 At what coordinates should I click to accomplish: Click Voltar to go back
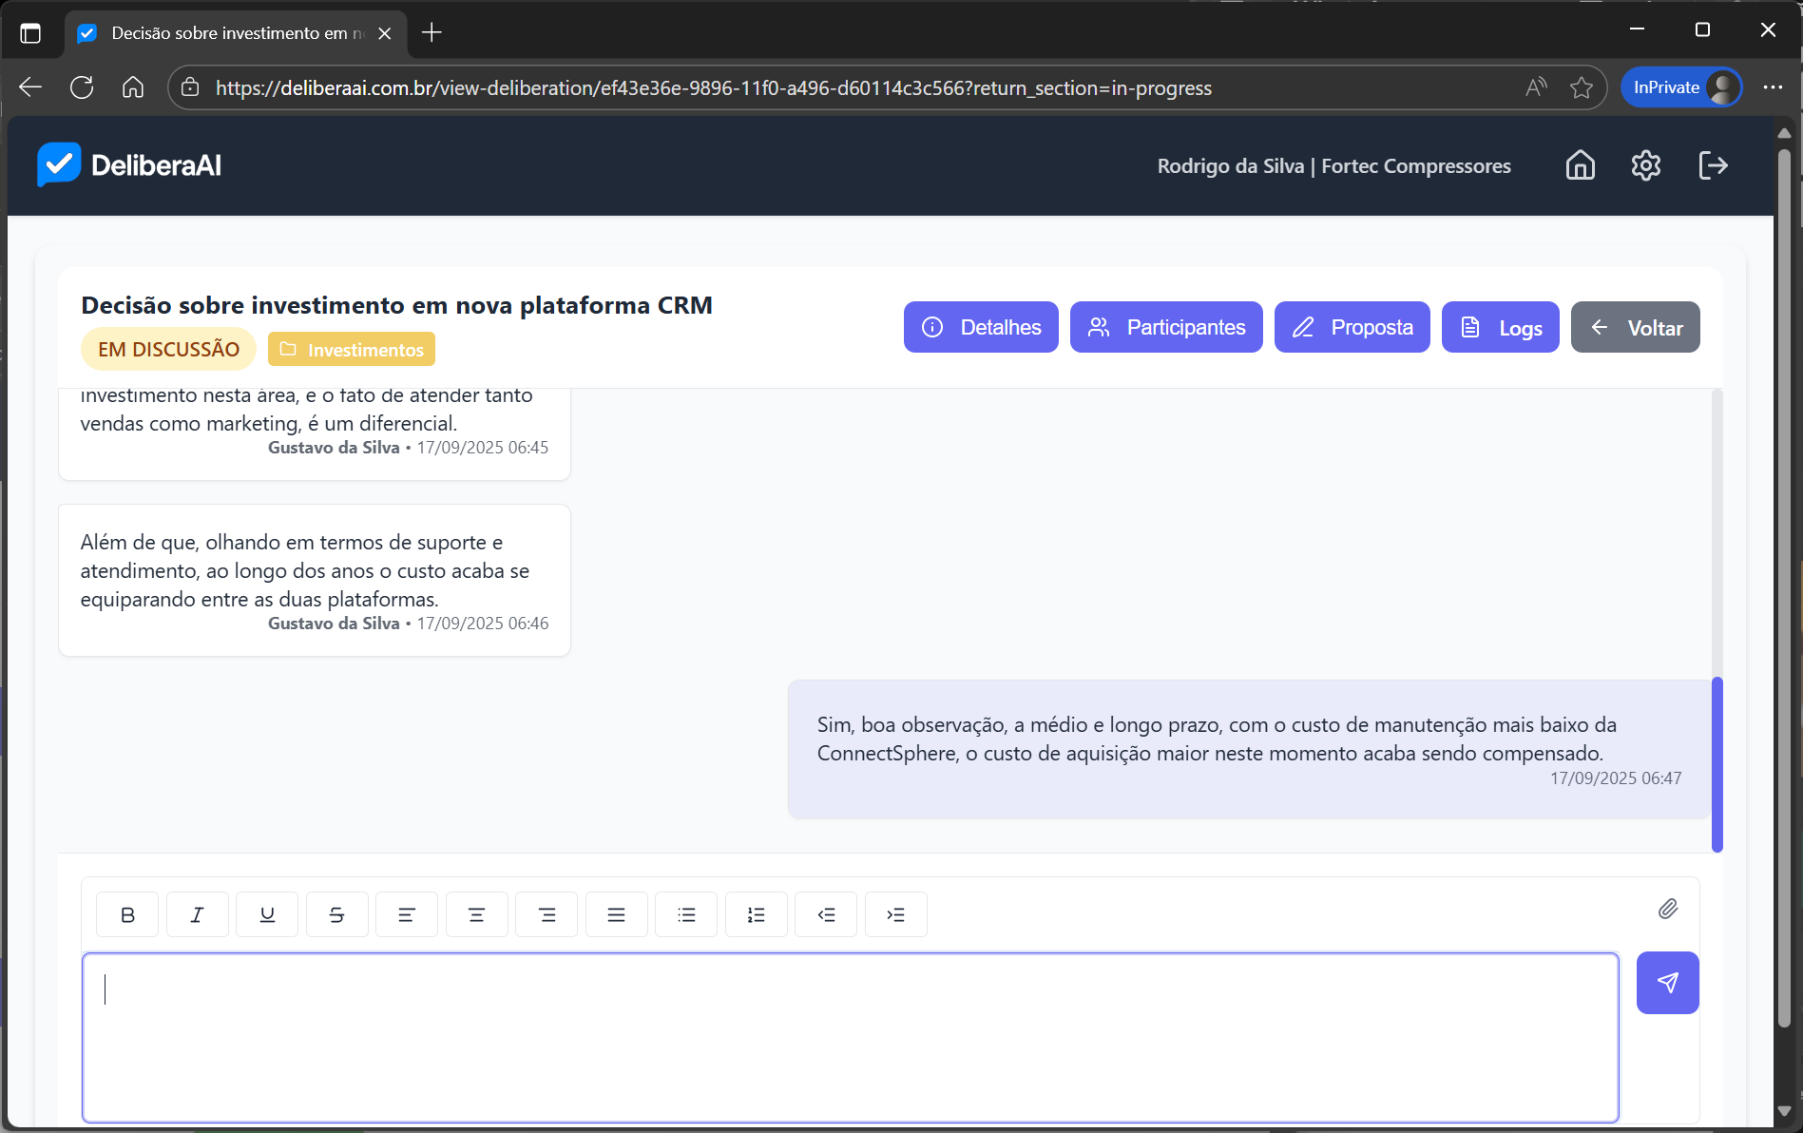1635,327
